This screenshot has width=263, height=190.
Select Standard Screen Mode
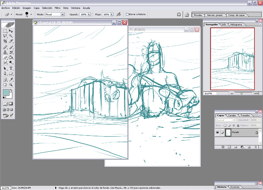click(x=4, y=110)
